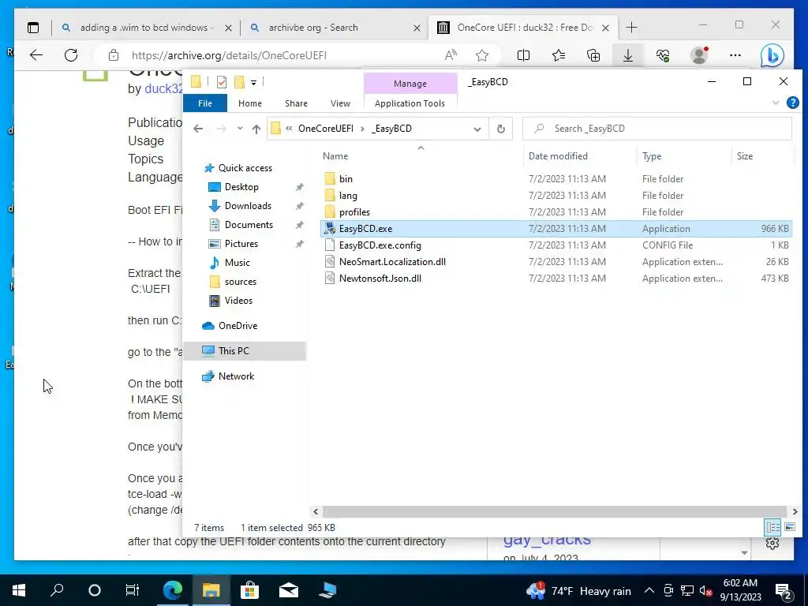Select This PC in navigation pane

click(x=234, y=351)
